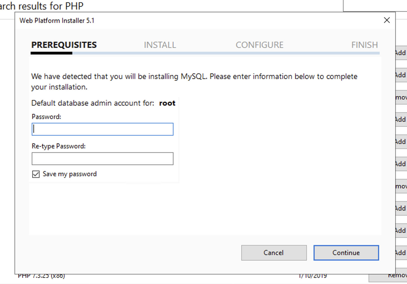Select the PHP 7.3.25 (x86) list entry
The height and width of the screenshot is (284, 407).
tap(41, 276)
